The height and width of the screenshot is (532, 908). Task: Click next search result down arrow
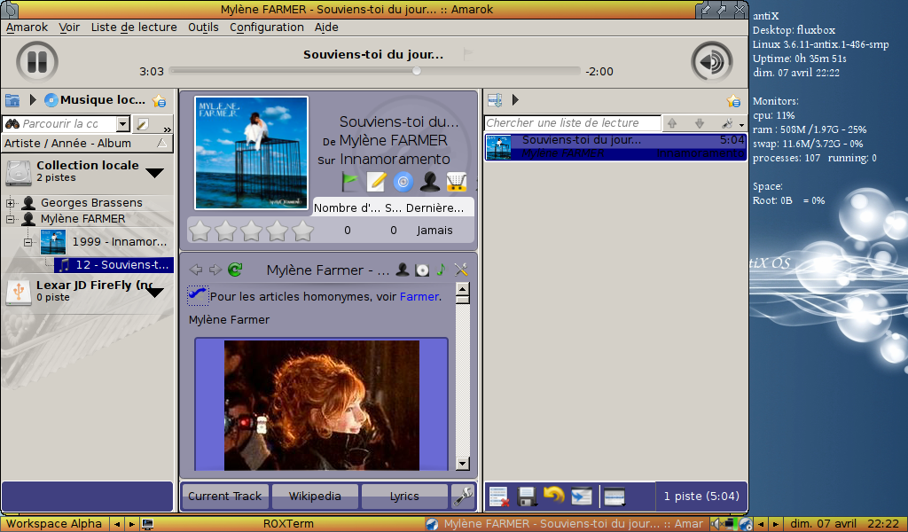[700, 123]
